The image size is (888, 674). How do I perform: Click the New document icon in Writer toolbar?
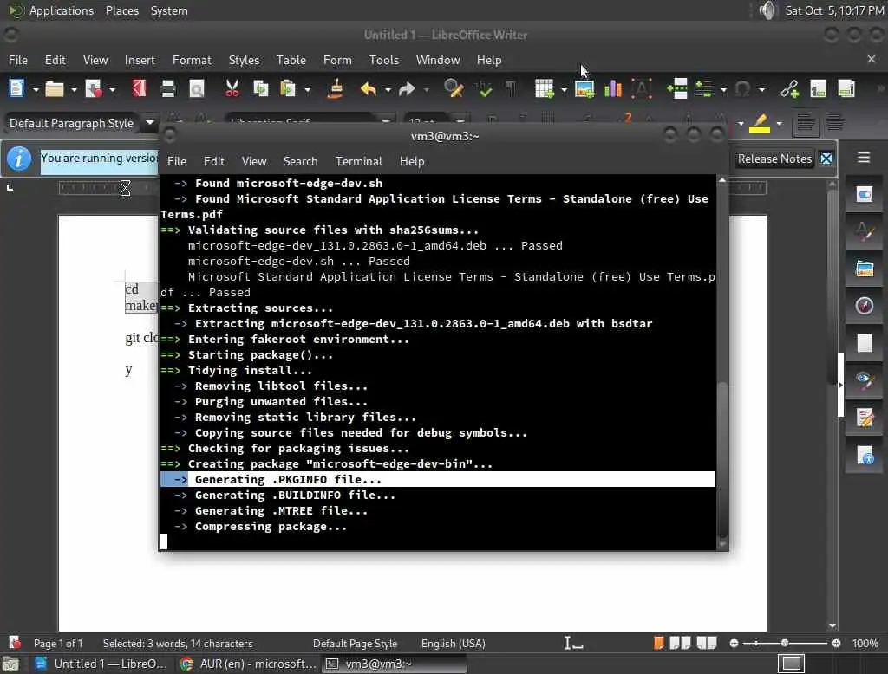[16, 89]
